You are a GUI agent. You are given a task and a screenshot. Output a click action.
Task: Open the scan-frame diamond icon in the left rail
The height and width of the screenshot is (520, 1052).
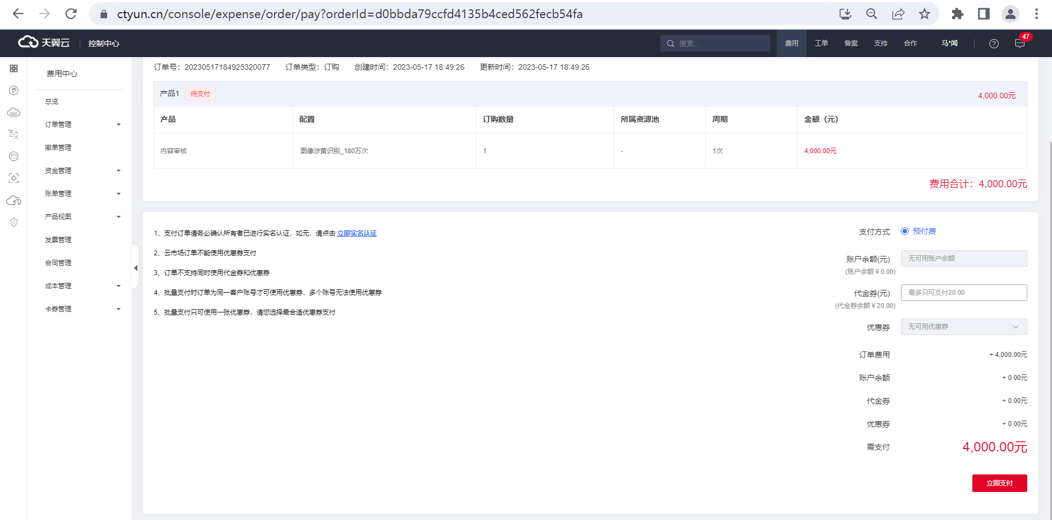14,178
